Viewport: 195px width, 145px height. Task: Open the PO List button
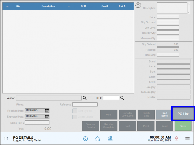pyautogui.click(x=183, y=114)
